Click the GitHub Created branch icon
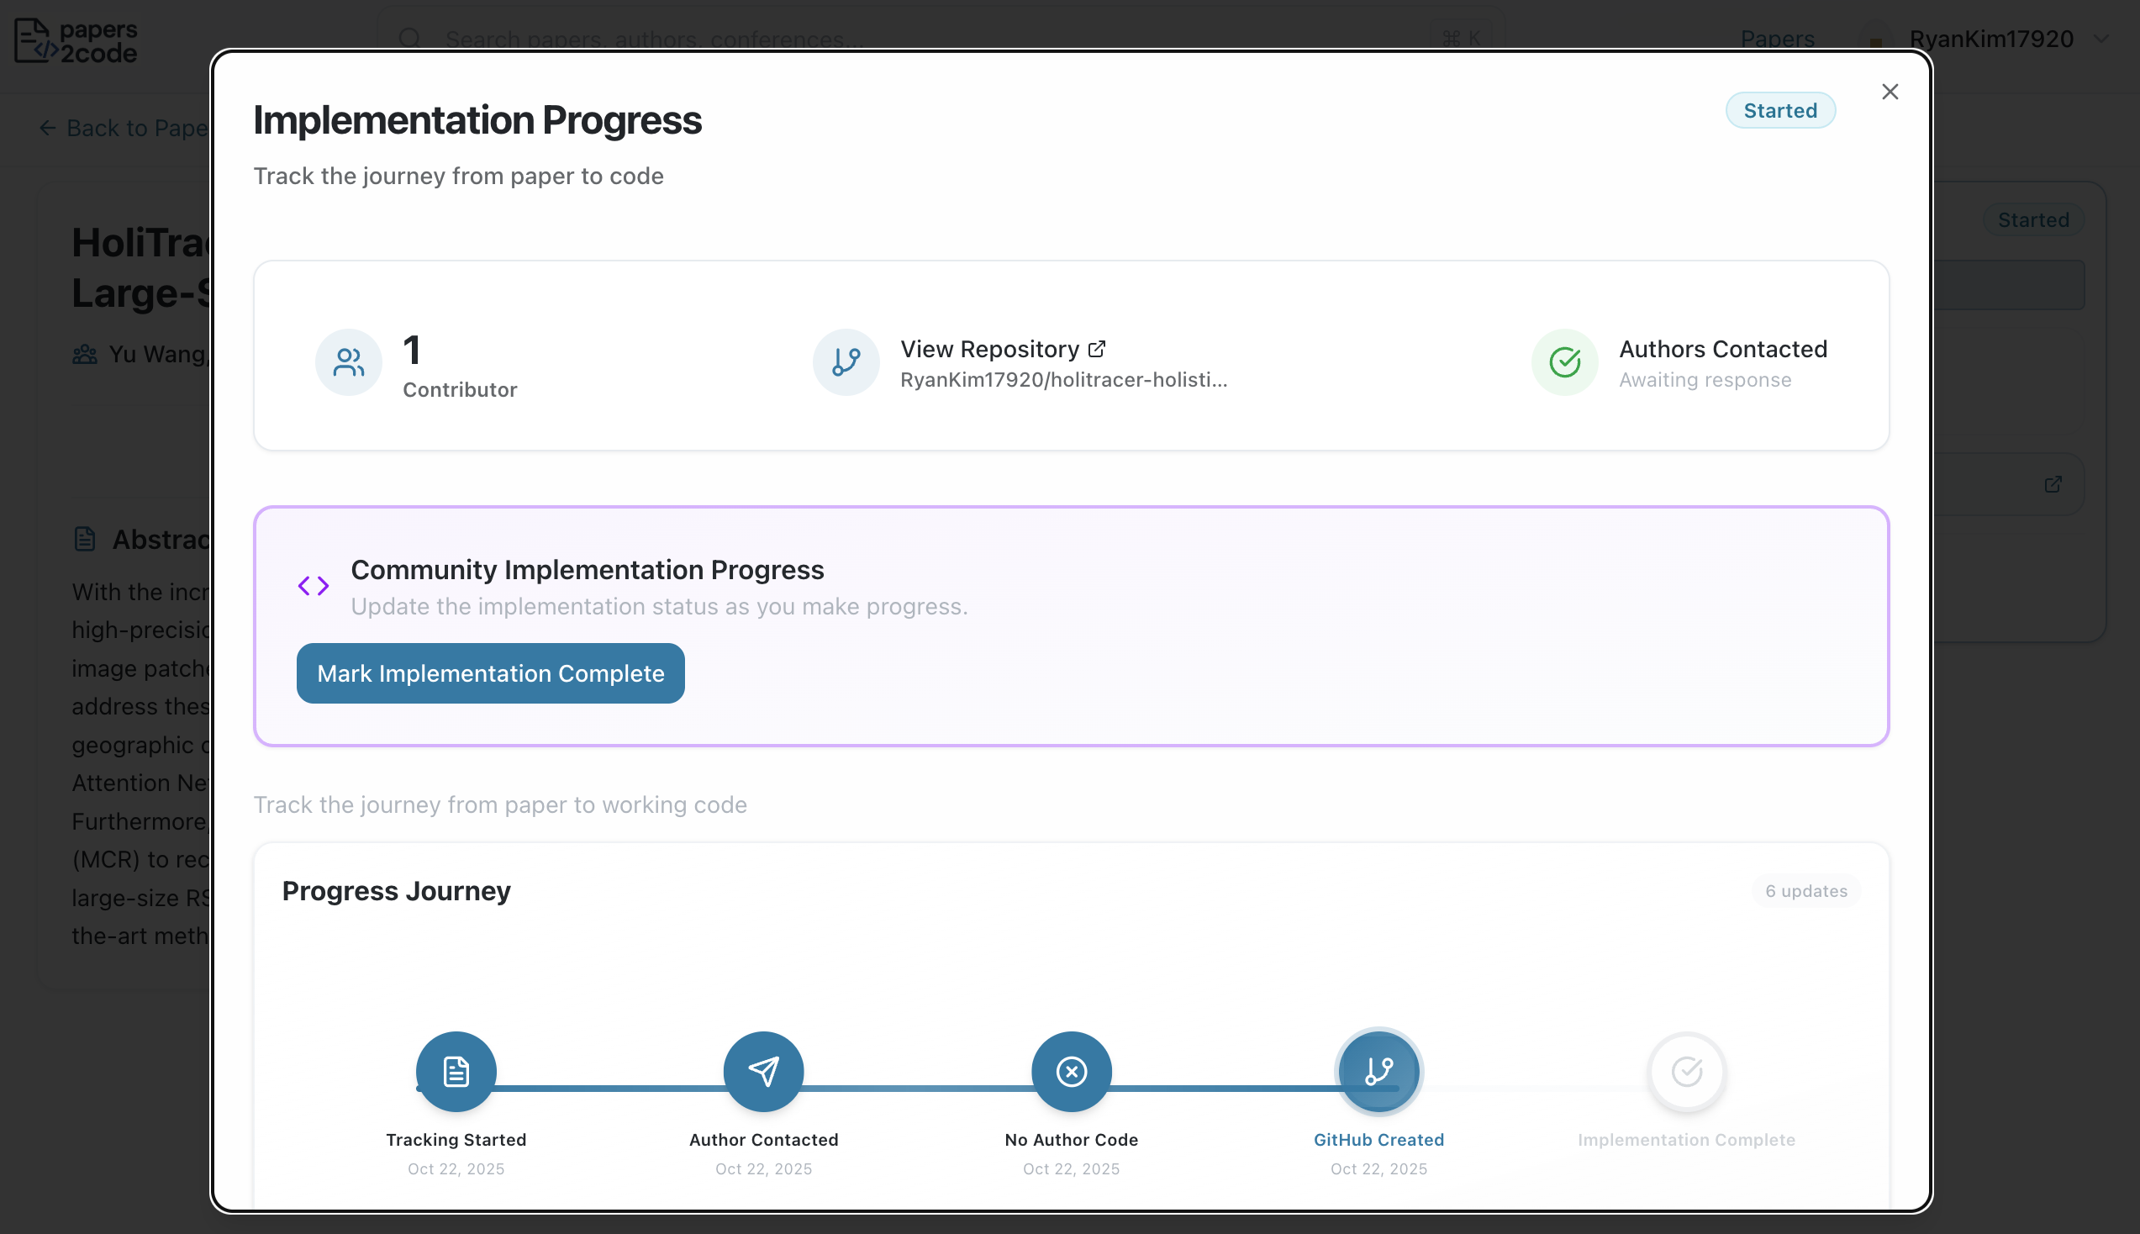2140x1234 pixels. tap(1378, 1071)
